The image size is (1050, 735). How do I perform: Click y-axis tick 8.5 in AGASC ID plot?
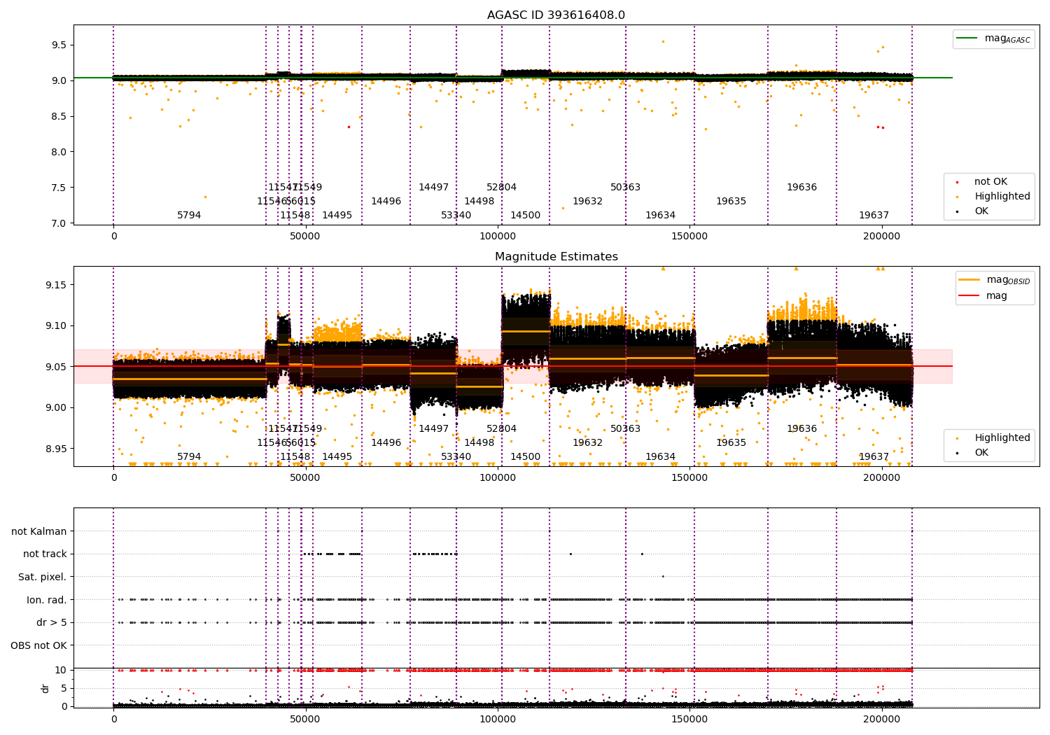59,116
